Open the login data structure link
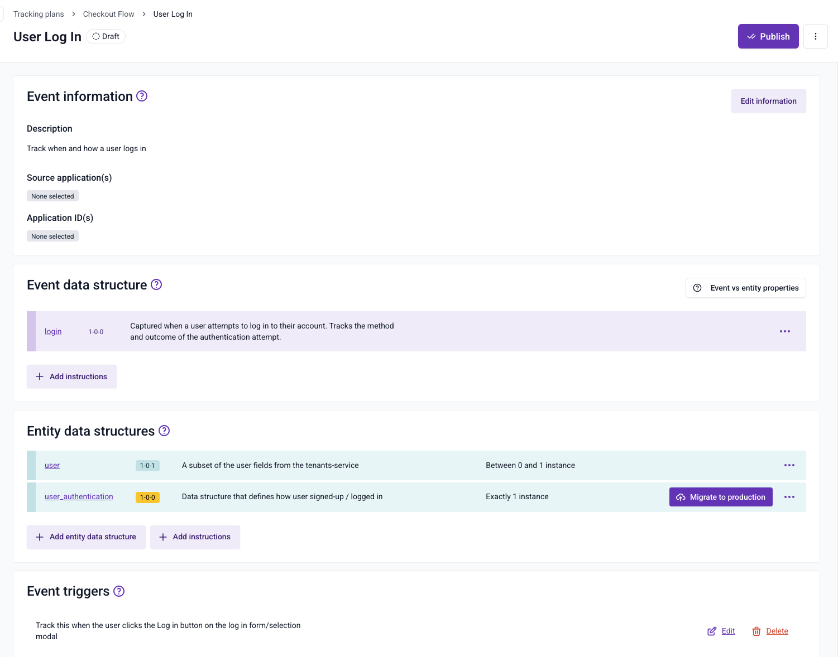Image resolution: width=838 pixels, height=657 pixels. coord(53,331)
